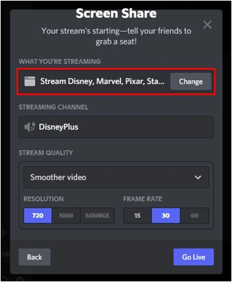Screen dimensions: 232x282
Task: Go back with the Back button
Action: pyautogui.click(x=35, y=257)
